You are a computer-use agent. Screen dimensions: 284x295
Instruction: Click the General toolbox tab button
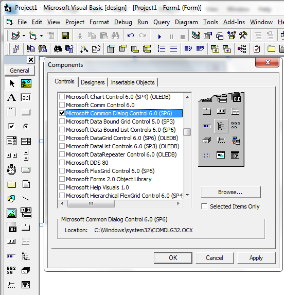20,71
